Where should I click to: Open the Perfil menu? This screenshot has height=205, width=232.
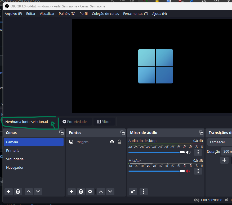click(x=83, y=14)
